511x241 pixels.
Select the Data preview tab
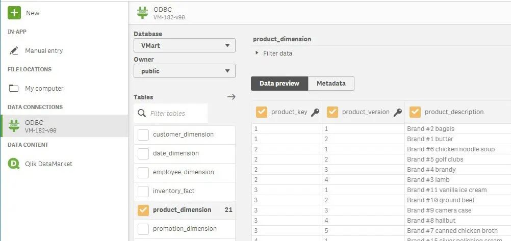pyautogui.click(x=279, y=84)
